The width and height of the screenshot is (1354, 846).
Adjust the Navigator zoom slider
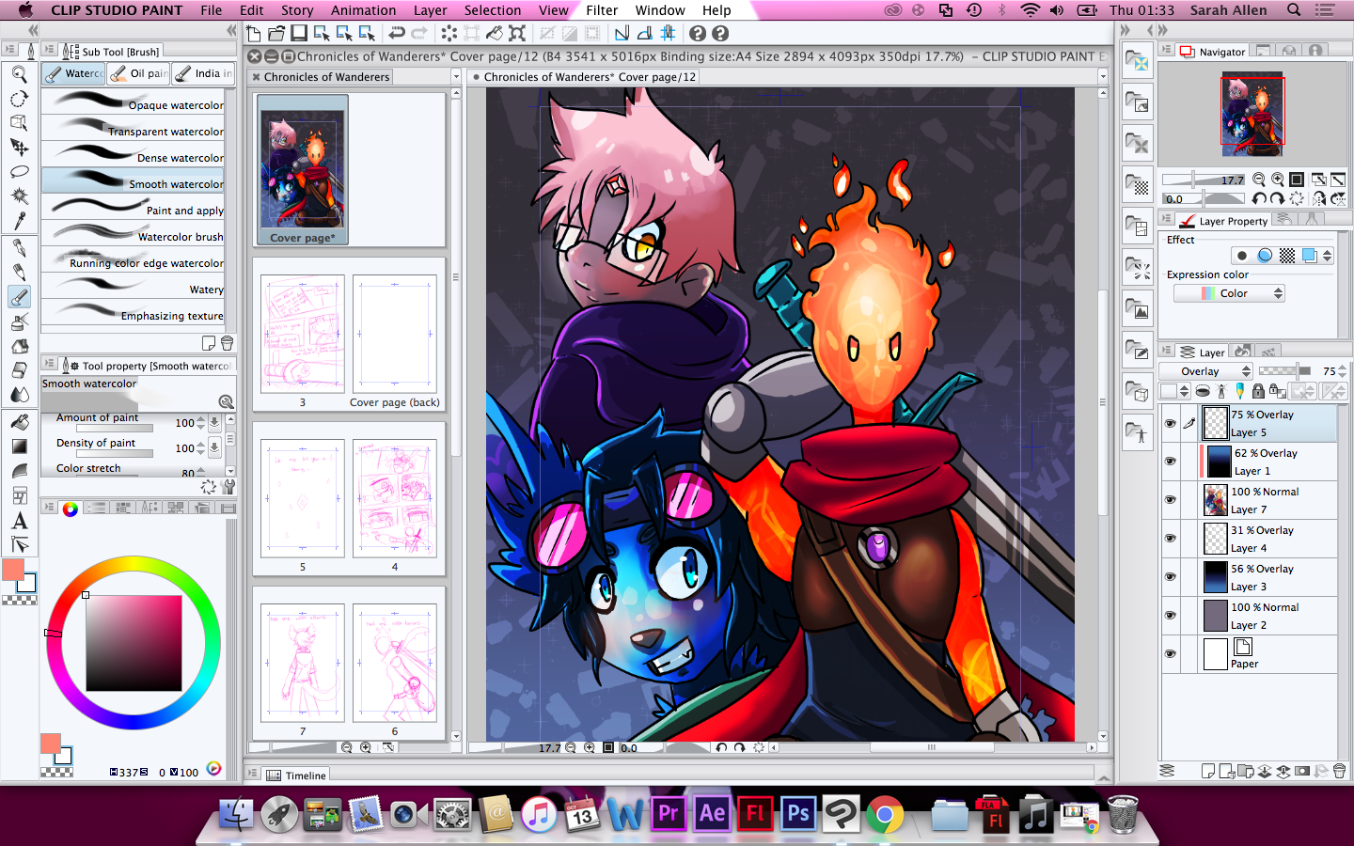pyautogui.click(x=1204, y=180)
